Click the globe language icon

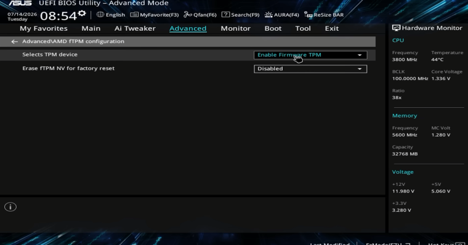tap(100, 14)
